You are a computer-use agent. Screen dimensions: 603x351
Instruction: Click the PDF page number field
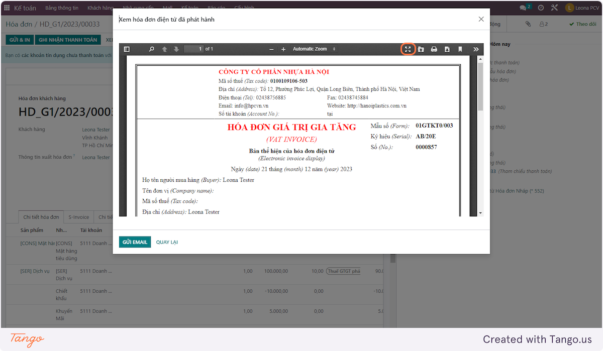[193, 49]
